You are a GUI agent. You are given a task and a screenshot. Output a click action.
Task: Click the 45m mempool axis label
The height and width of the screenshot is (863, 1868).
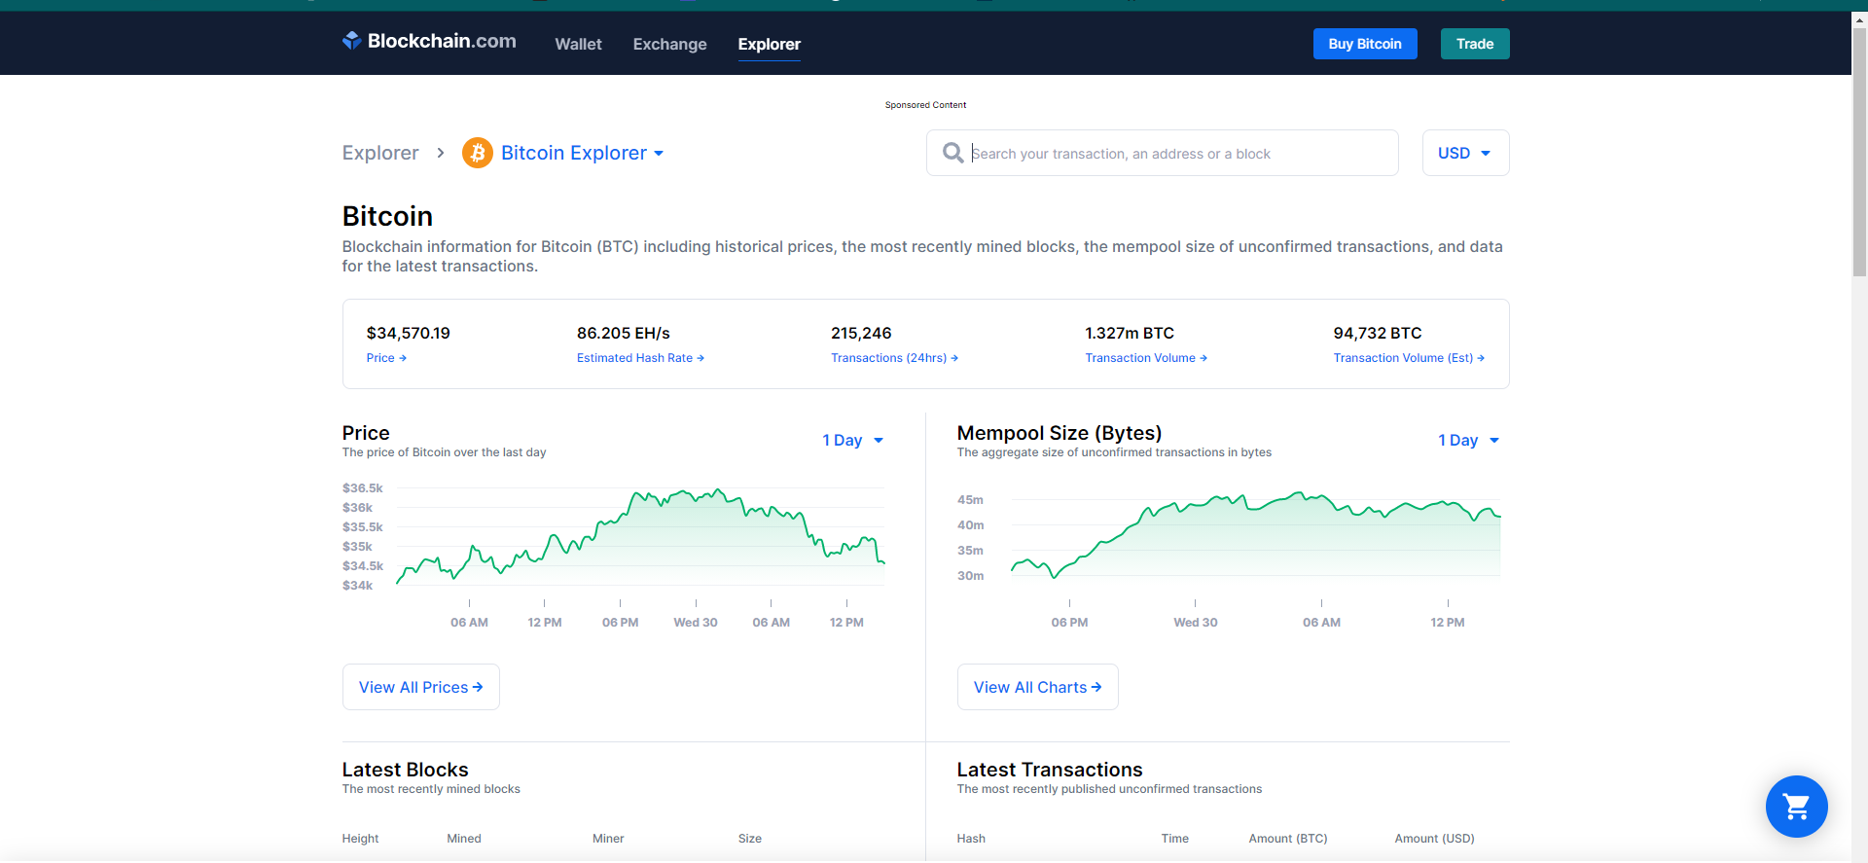click(x=970, y=500)
